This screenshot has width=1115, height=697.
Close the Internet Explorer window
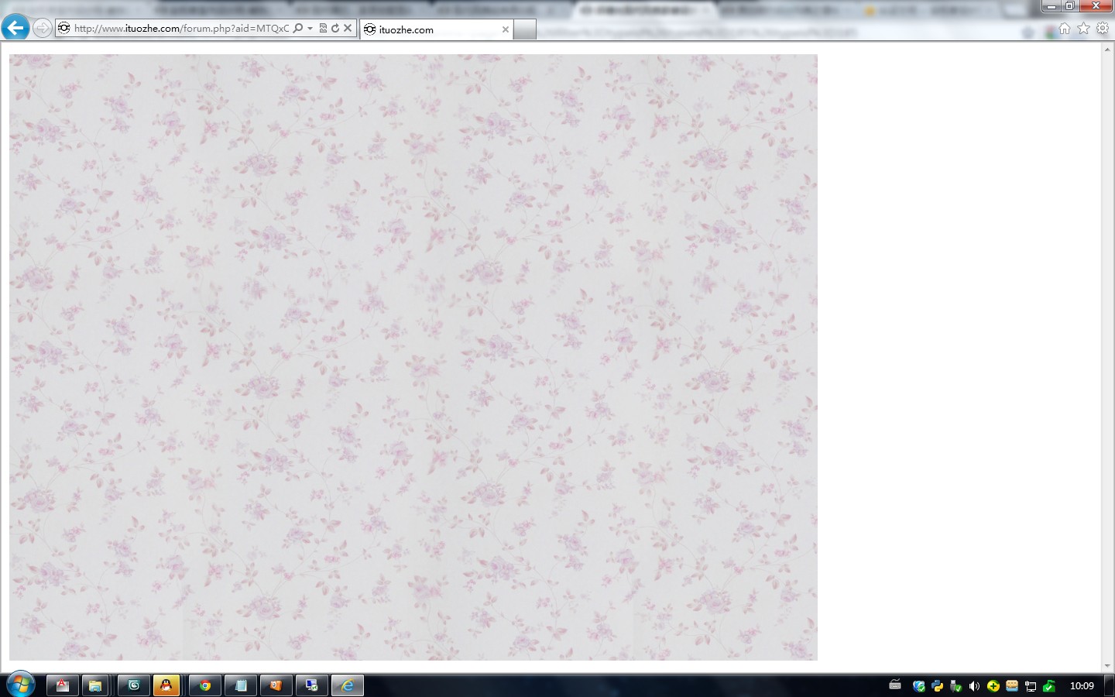click(x=1096, y=5)
